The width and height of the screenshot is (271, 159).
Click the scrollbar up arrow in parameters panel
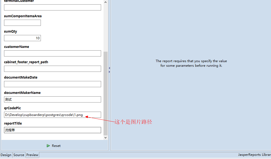(x=105, y=2)
